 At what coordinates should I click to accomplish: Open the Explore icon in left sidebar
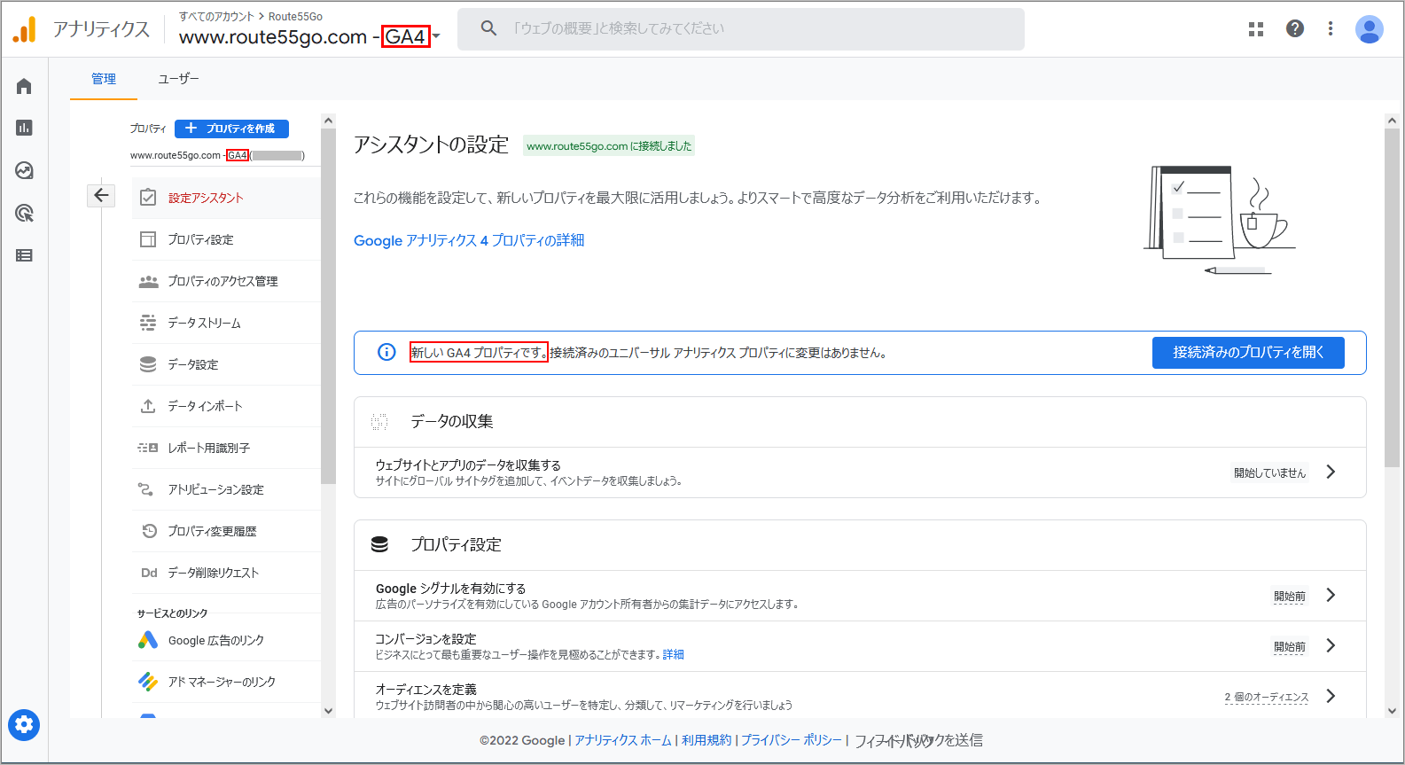[x=24, y=170]
